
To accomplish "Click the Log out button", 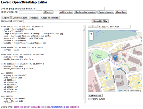I will click(x=6, y=18).
